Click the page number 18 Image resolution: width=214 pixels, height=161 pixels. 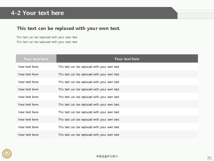point(209,158)
